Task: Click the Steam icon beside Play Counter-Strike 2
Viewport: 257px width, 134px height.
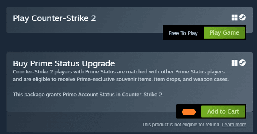Action: pyautogui.click(x=242, y=18)
